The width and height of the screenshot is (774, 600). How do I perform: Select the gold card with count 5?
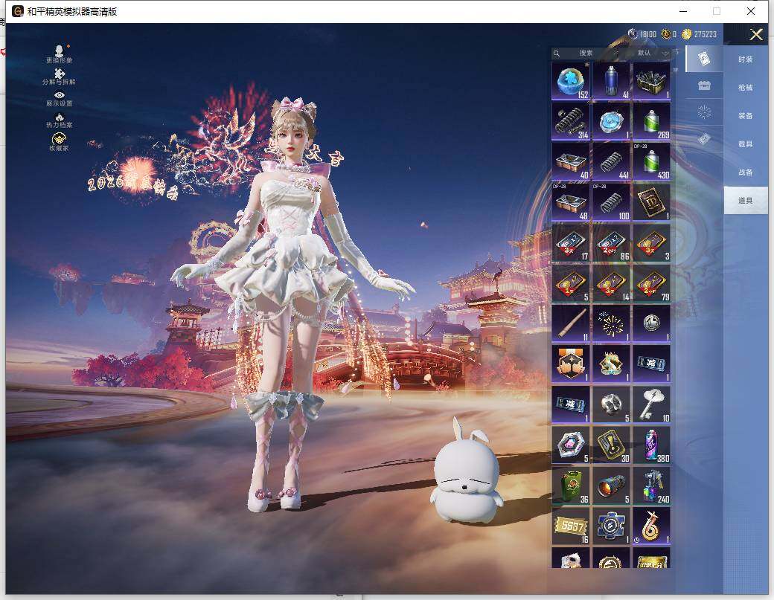coord(571,283)
